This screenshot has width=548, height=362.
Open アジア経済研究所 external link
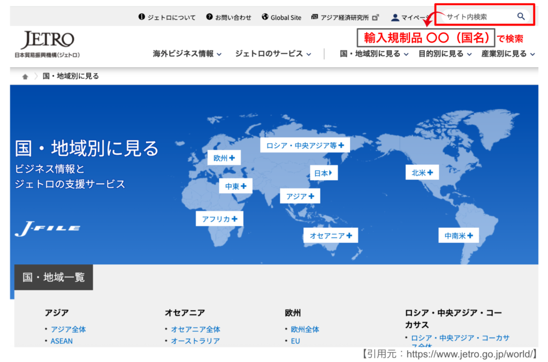point(345,17)
